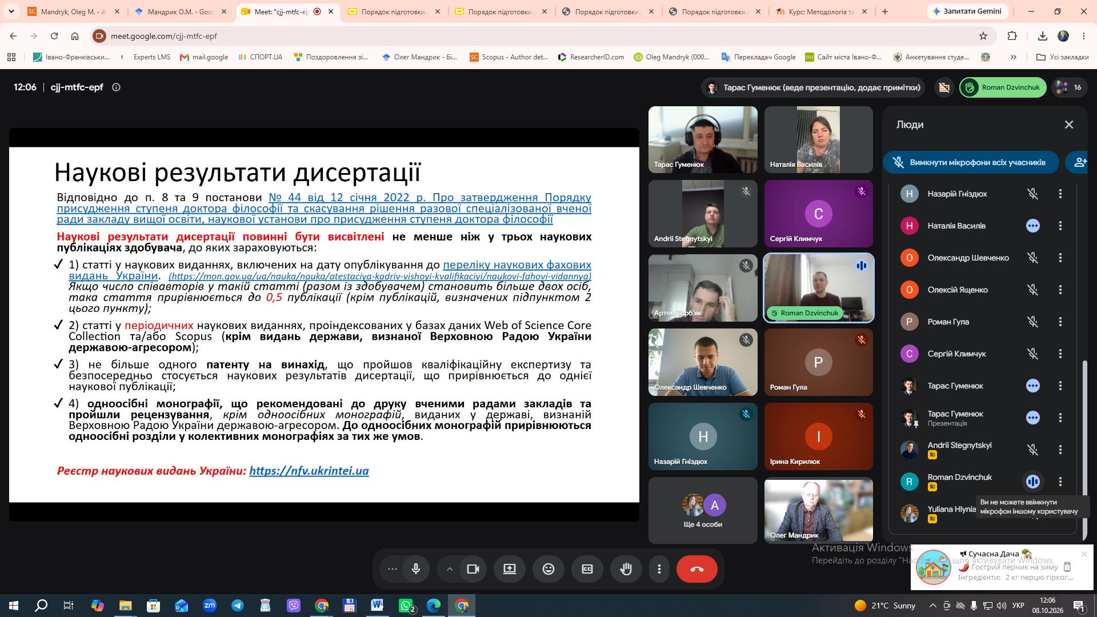This screenshot has height=617, width=1097.
Task: Open the emoji reactions button
Action: [x=548, y=569]
